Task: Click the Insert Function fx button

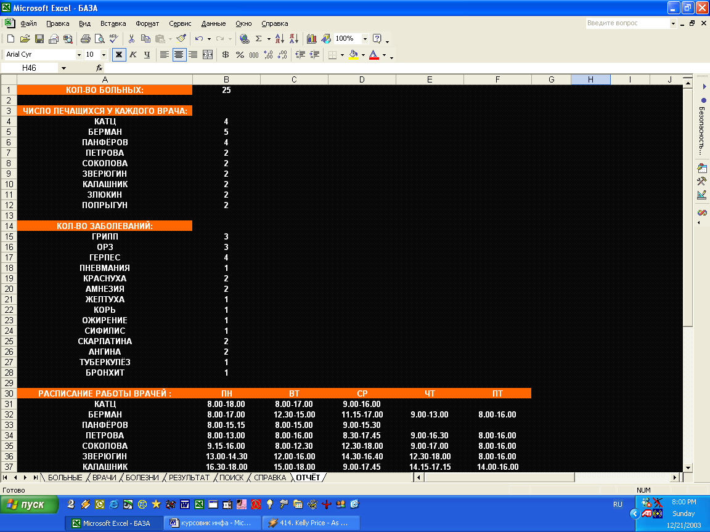Action: click(x=99, y=68)
